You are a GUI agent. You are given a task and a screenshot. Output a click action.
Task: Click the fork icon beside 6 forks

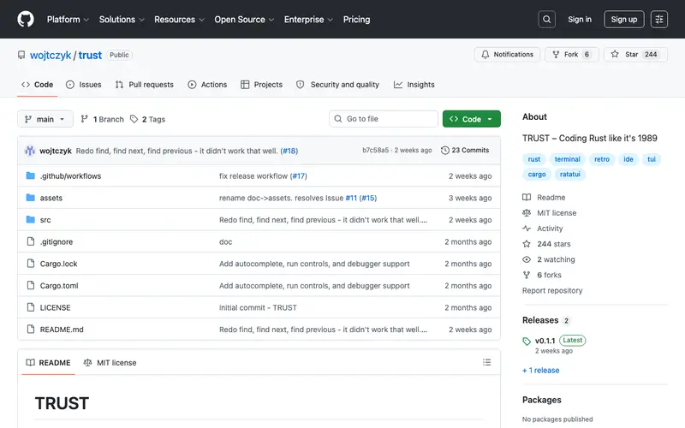coord(527,275)
